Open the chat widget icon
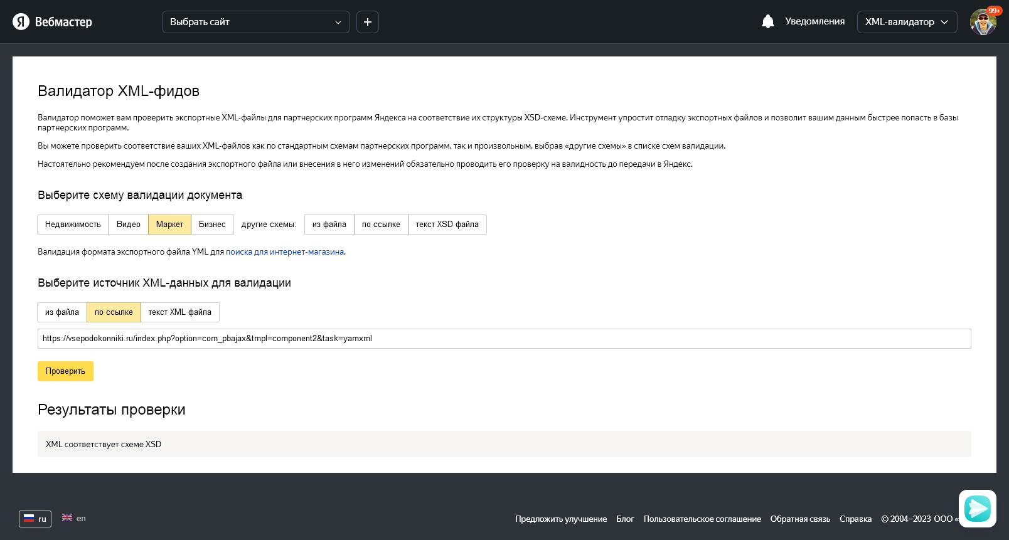Image resolution: width=1009 pixels, height=540 pixels. [977, 508]
